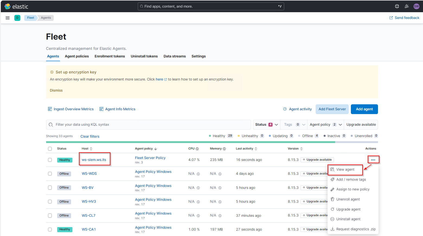The width and height of the screenshot is (423, 236).
Task: Open actions menu for ws-siem.ws.its
Action: pyautogui.click(x=373, y=160)
